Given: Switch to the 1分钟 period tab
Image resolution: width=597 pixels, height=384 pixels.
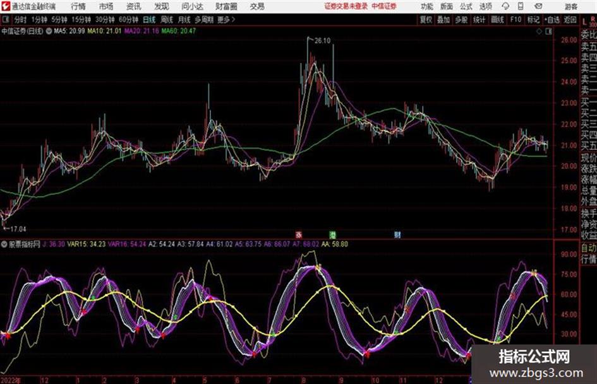Looking at the screenshot, I should click(x=39, y=20).
